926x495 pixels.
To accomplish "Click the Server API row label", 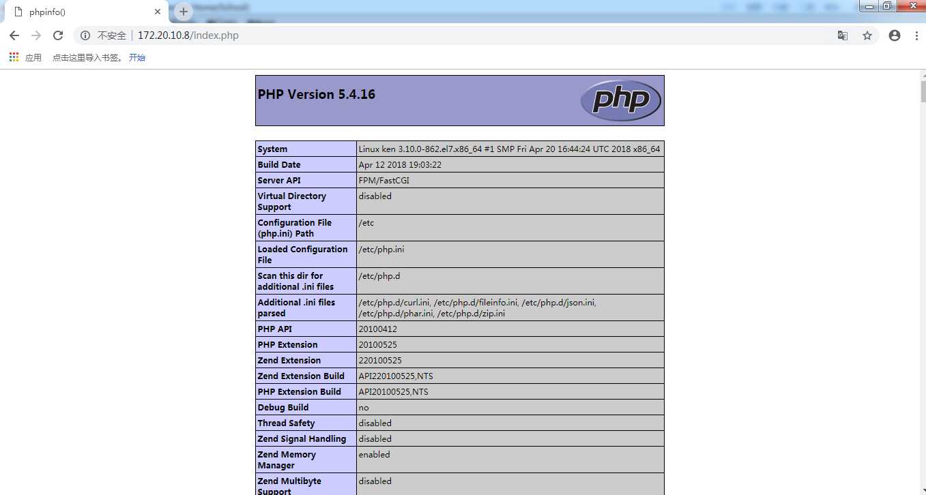I will 279,181.
